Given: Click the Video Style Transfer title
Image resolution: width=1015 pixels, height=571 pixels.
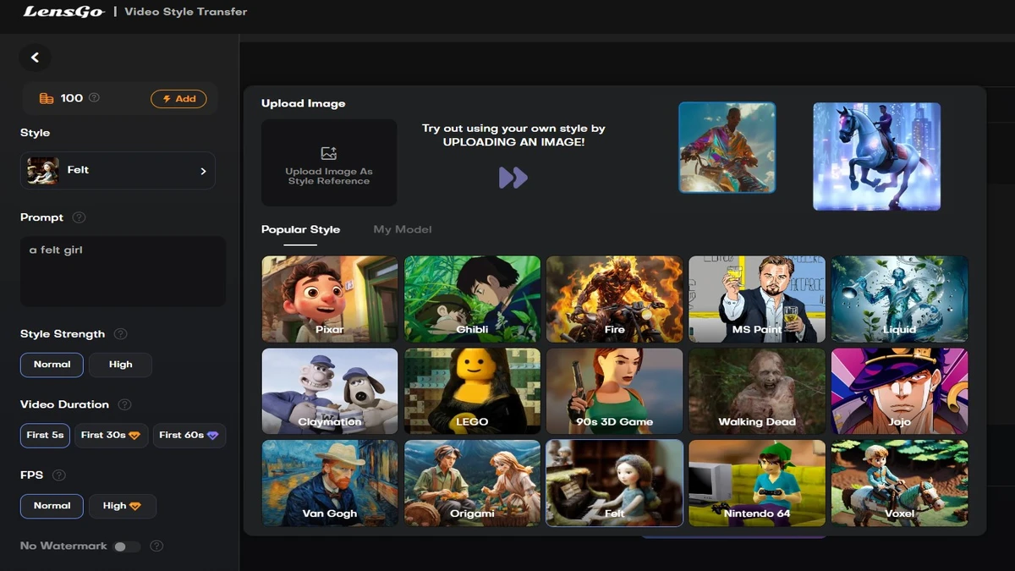Looking at the screenshot, I should (186, 12).
